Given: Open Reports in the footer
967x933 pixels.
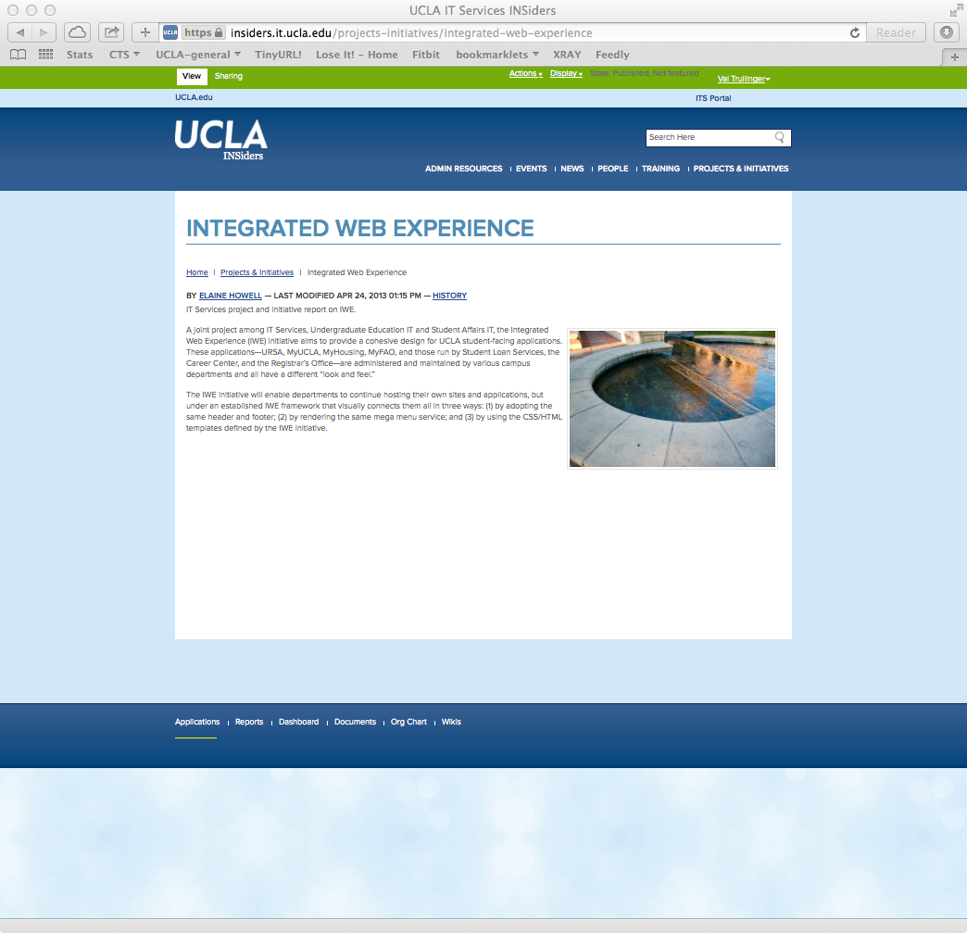Looking at the screenshot, I should pos(248,722).
